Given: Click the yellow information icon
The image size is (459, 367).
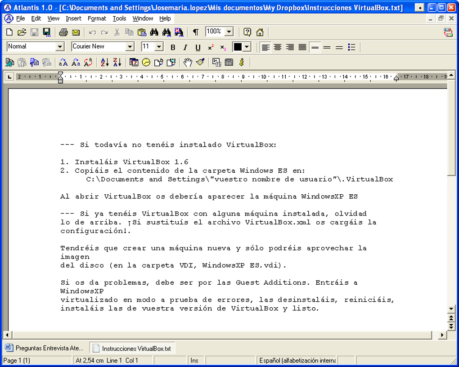Looking at the screenshot, I should pos(242,62).
